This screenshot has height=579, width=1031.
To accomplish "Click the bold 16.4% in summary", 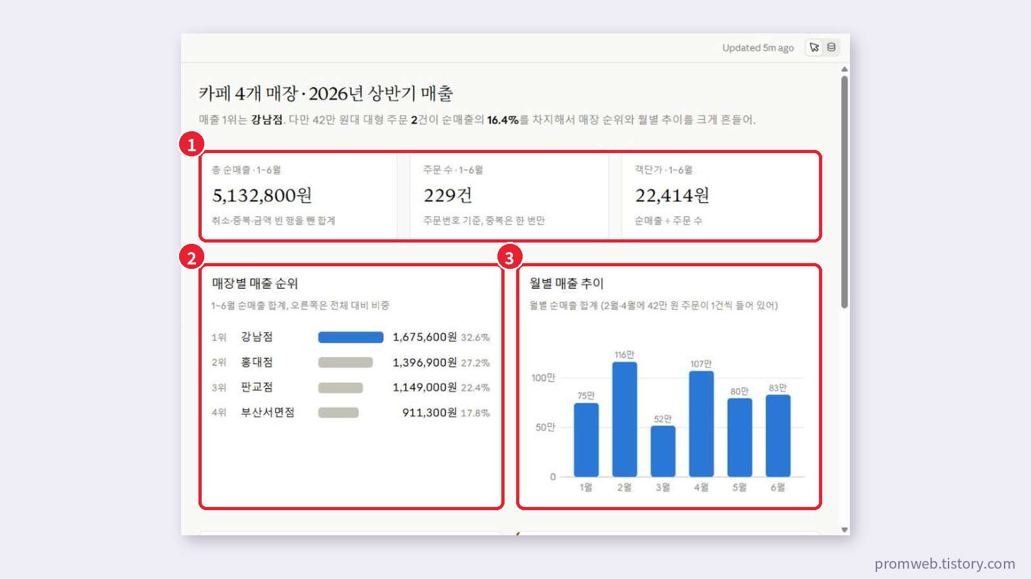I will [503, 120].
